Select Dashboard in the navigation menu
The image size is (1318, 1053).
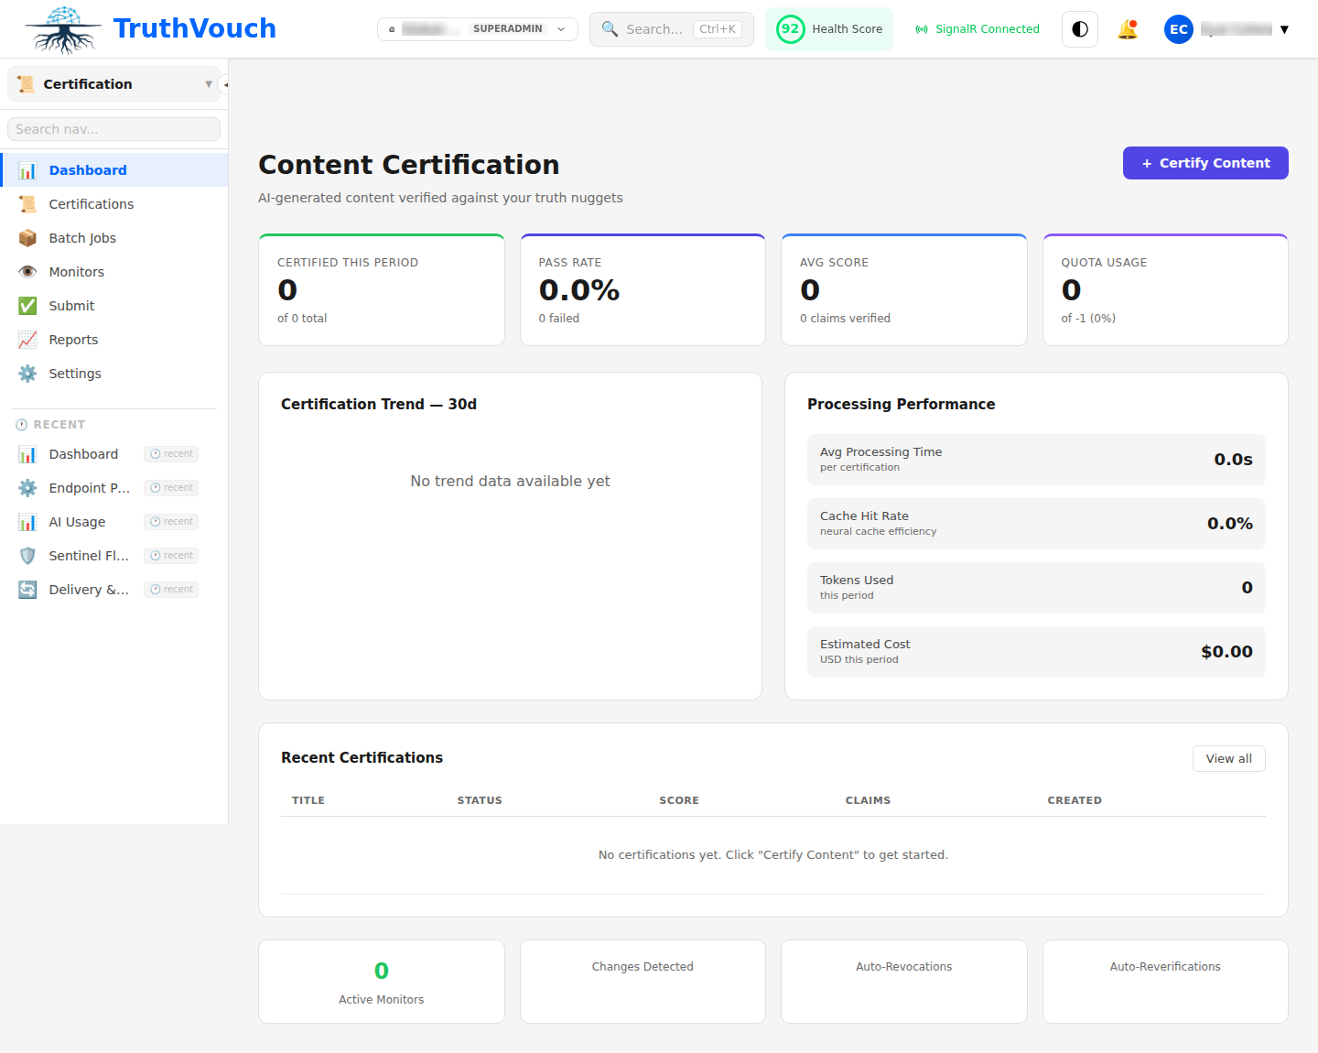(87, 169)
